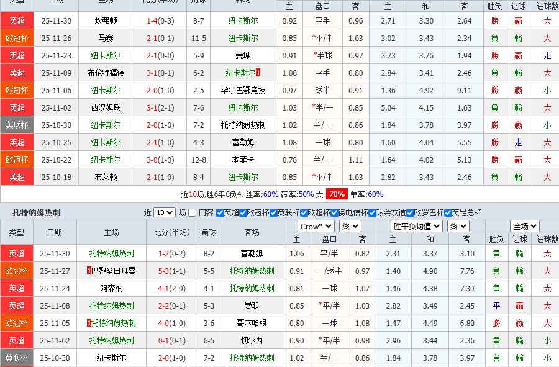The width and height of the screenshot is (559, 367).
Task: Click the 欧冠杯 badge in the 马赛 row
Action: [x=17, y=37]
